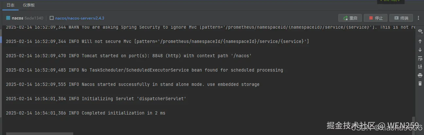
Task: Click the nacos container name label
Action: tap(17, 18)
